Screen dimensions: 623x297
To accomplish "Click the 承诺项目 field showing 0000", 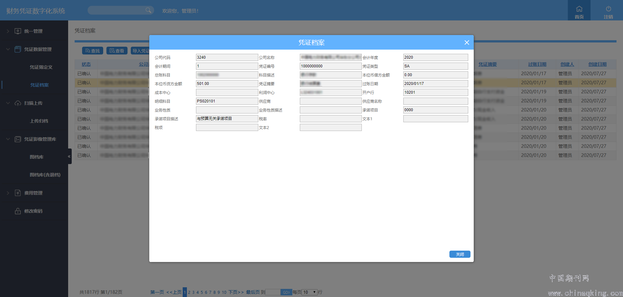I will (435, 110).
